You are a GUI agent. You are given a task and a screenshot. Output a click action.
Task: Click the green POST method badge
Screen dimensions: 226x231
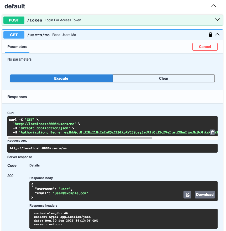14,20
